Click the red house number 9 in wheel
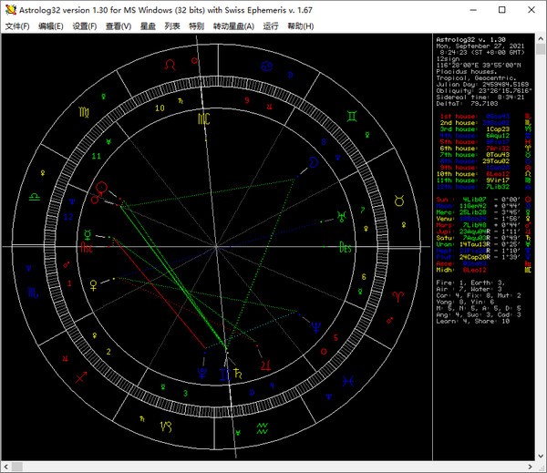The width and height of the screenshot is (547, 473). tap(247, 100)
